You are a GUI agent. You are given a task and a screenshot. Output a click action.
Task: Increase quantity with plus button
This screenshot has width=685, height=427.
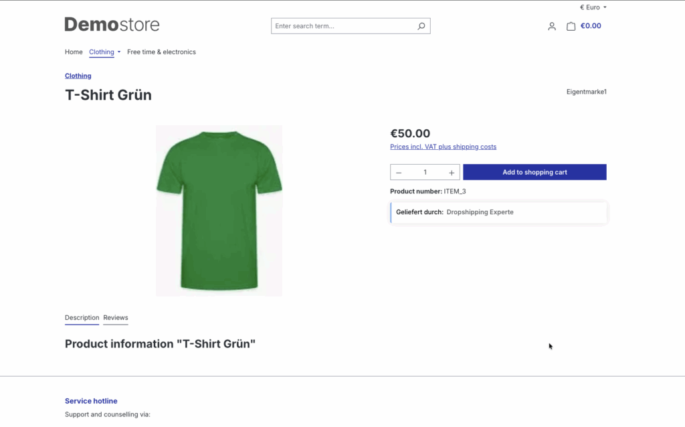(452, 173)
